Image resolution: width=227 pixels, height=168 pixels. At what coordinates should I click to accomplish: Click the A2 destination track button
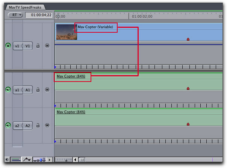click(28, 126)
